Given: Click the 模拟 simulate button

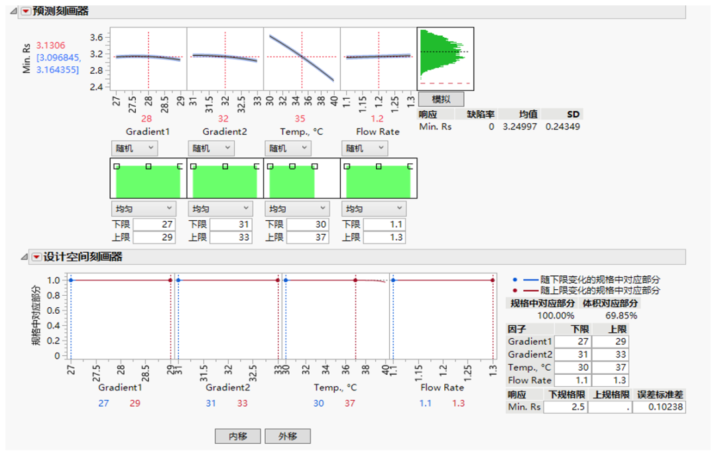Looking at the screenshot, I should point(441,99).
